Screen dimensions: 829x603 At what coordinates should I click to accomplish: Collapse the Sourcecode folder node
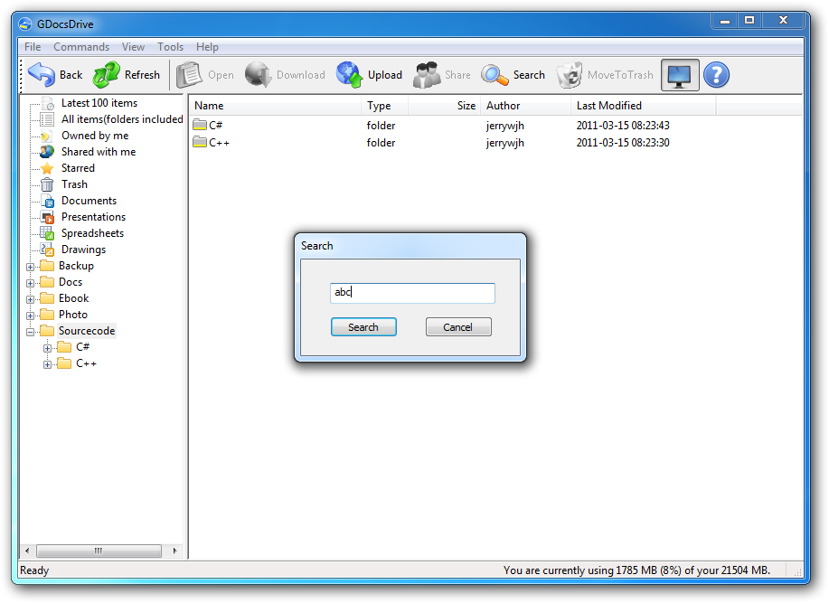coord(30,332)
